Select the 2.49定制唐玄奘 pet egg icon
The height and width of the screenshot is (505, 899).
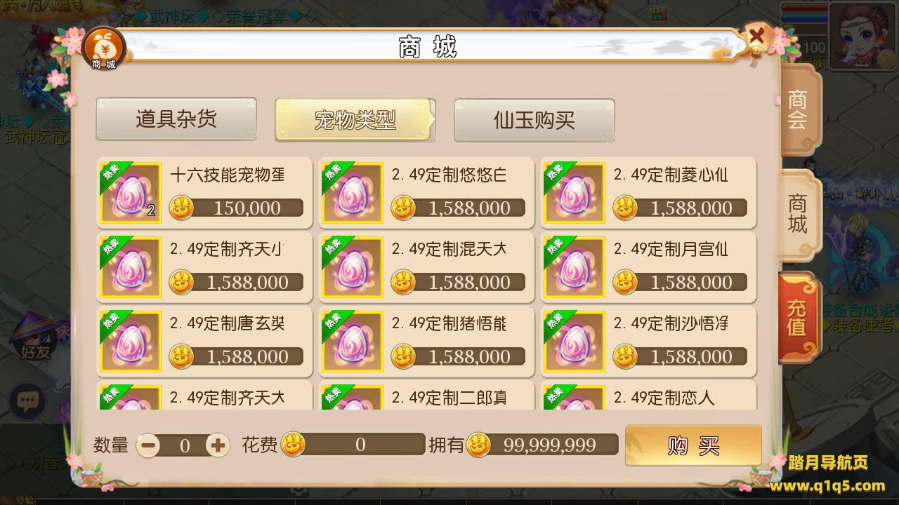tap(131, 342)
